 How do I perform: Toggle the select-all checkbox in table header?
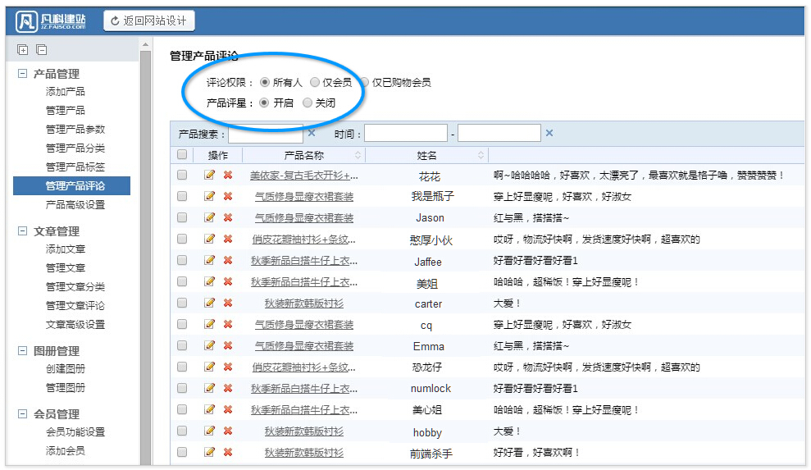pyautogui.click(x=182, y=154)
